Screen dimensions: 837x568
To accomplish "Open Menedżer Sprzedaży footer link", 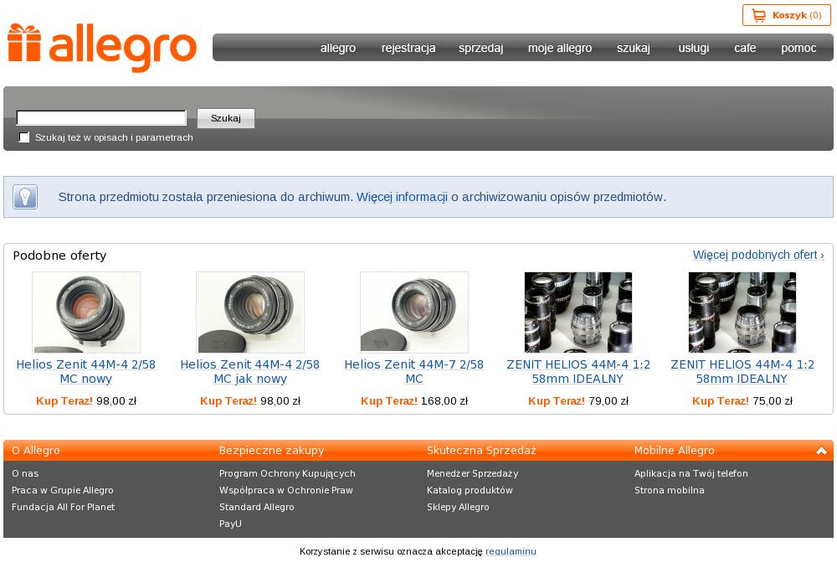I will tap(472, 473).
